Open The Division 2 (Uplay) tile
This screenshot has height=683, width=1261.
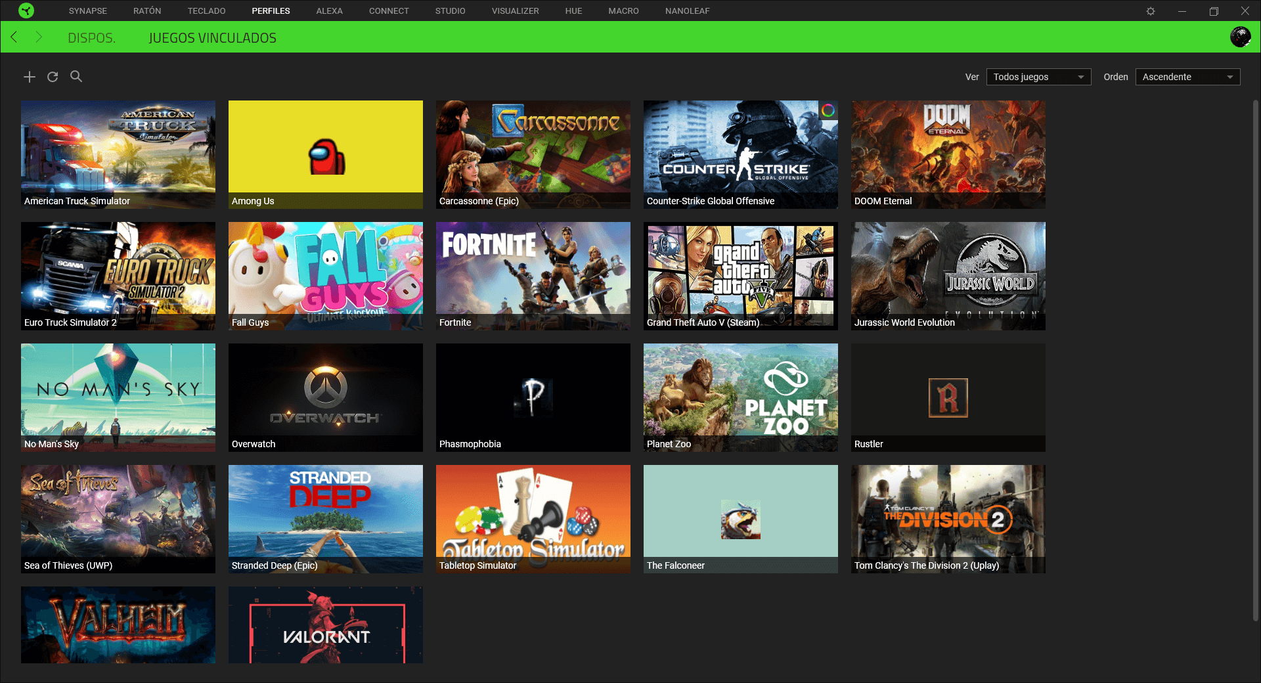(x=948, y=519)
